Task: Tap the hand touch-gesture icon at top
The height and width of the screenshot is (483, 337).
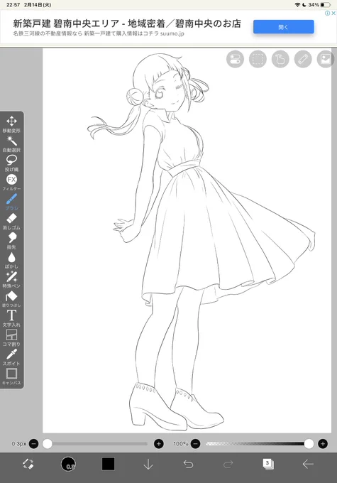Action: pos(280,59)
